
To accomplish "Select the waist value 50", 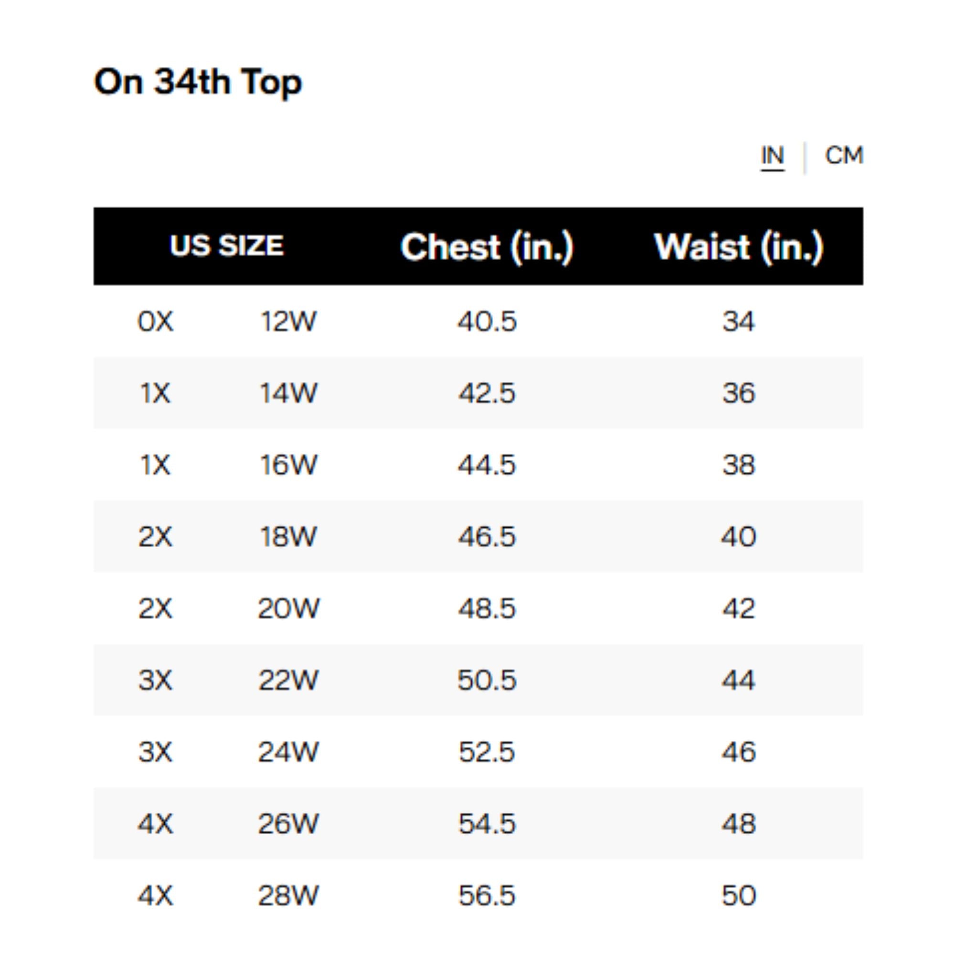I will [739, 895].
